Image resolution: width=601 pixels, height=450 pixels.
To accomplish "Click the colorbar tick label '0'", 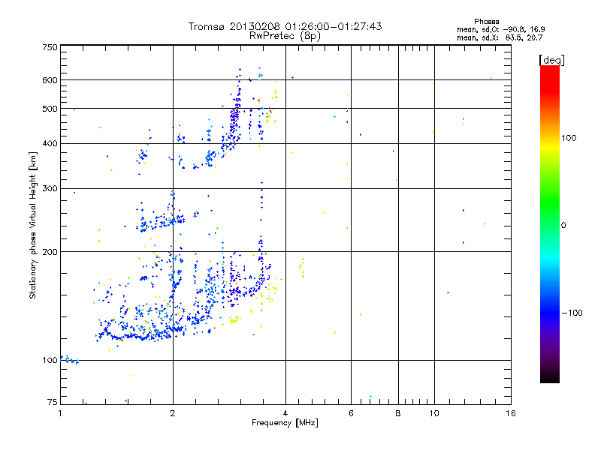I will click(x=563, y=226).
